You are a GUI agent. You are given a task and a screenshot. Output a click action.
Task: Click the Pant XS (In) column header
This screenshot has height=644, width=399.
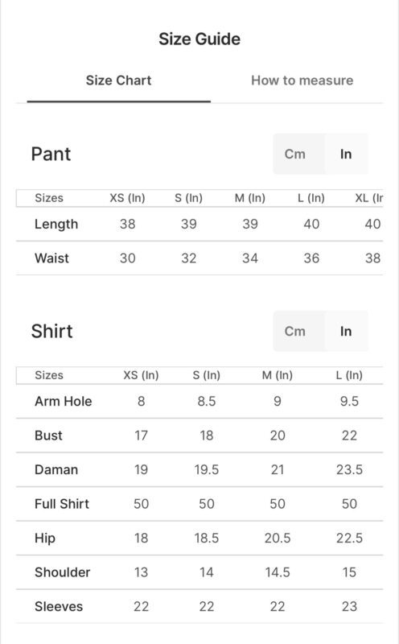(x=127, y=198)
